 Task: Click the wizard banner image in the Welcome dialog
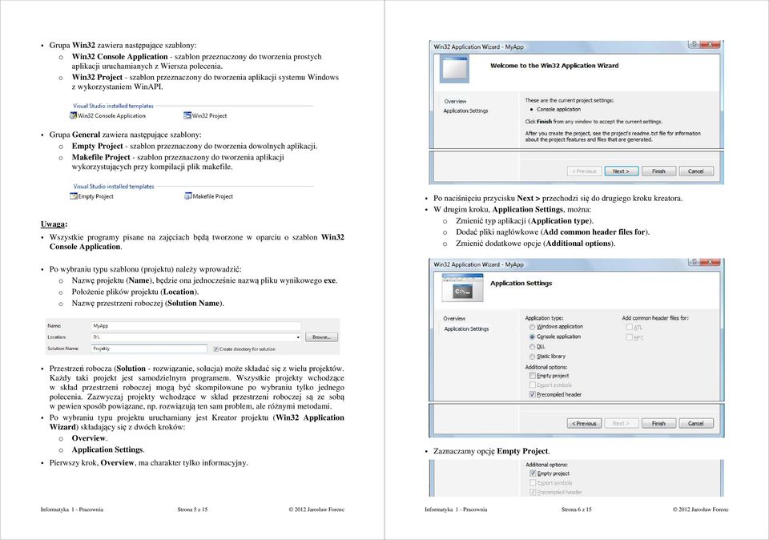point(454,69)
